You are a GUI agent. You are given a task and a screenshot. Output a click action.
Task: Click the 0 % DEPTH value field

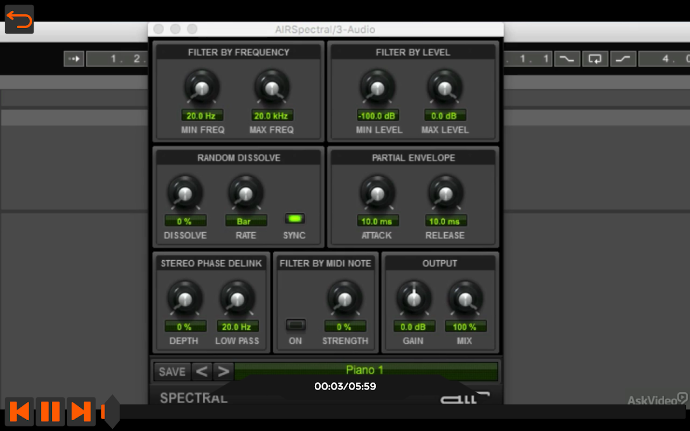(185, 326)
